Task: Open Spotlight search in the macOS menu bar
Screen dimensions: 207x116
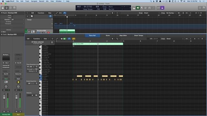Action: (200, 1)
